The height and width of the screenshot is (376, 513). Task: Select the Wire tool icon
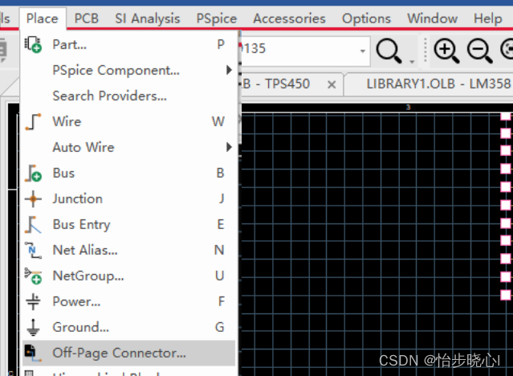(33, 122)
